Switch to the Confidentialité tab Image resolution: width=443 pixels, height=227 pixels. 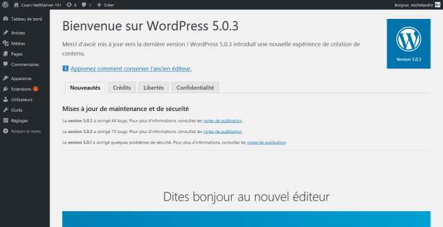tap(195, 88)
